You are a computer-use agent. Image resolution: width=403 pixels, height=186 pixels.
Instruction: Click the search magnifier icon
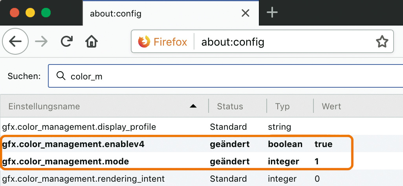pyautogui.click(x=61, y=76)
